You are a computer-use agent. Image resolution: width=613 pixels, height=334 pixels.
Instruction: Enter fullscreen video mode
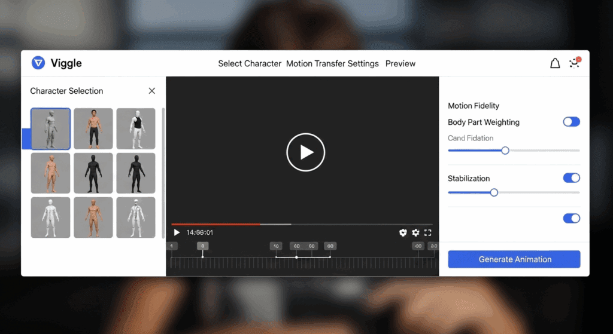pyautogui.click(x=427, y=232)
